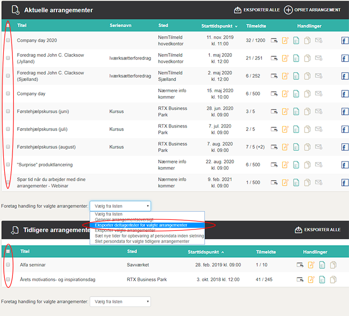
Task: Click OPRET ARRANGEMENT button
Action: (312, 10)
